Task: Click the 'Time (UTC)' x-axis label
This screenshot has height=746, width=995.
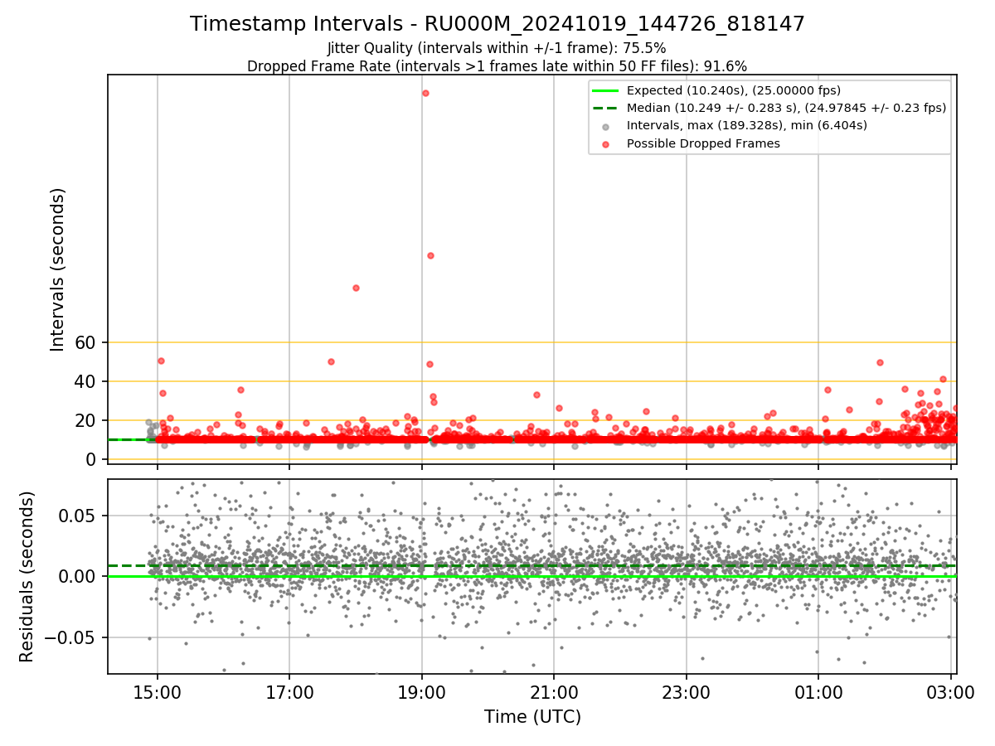Action: coord(532,717)
